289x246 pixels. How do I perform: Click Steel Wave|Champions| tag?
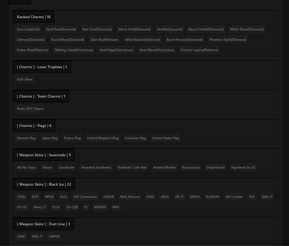157,50
